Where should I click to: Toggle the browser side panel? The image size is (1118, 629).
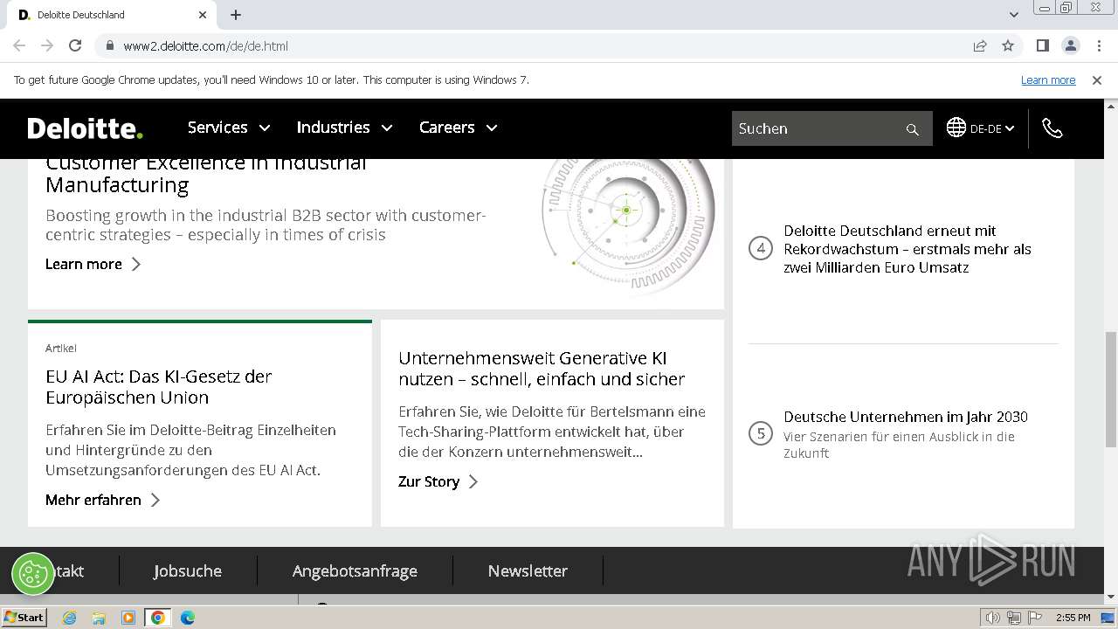pyautogui.click(x=1042, y=45)
